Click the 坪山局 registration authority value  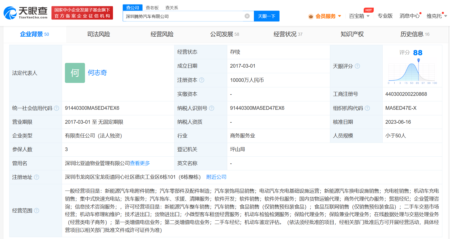click(x=238, y=150)
